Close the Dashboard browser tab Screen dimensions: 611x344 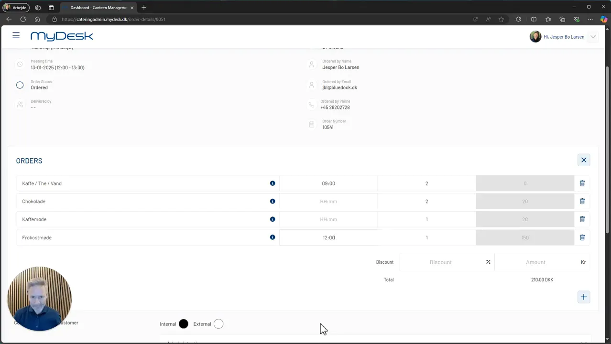132,8
